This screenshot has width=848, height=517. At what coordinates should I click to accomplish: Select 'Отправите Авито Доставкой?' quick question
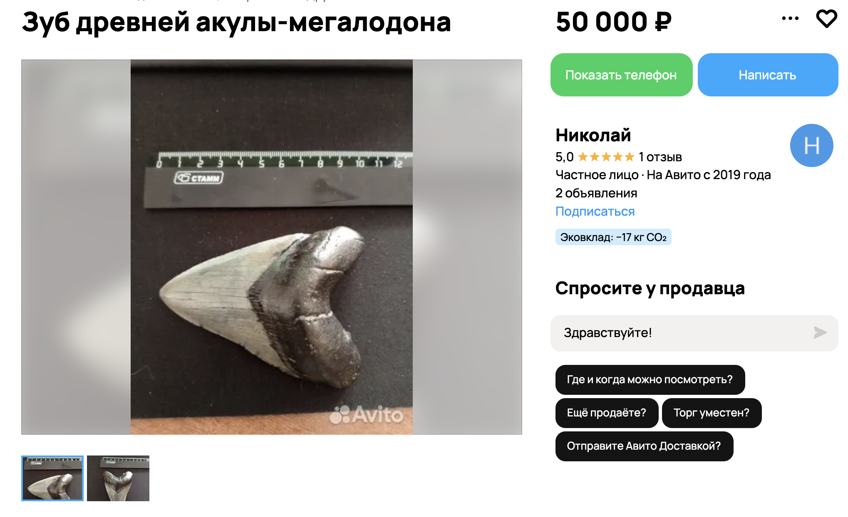click(644, 446)
